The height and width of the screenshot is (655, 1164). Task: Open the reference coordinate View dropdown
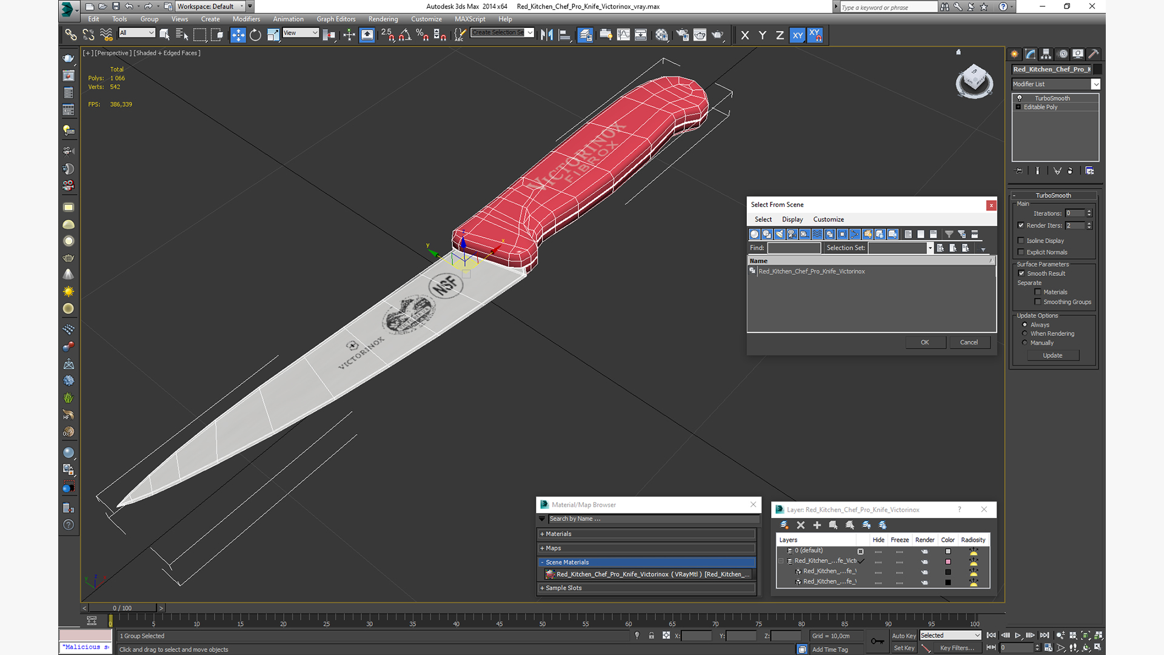[x=301, y=33]
